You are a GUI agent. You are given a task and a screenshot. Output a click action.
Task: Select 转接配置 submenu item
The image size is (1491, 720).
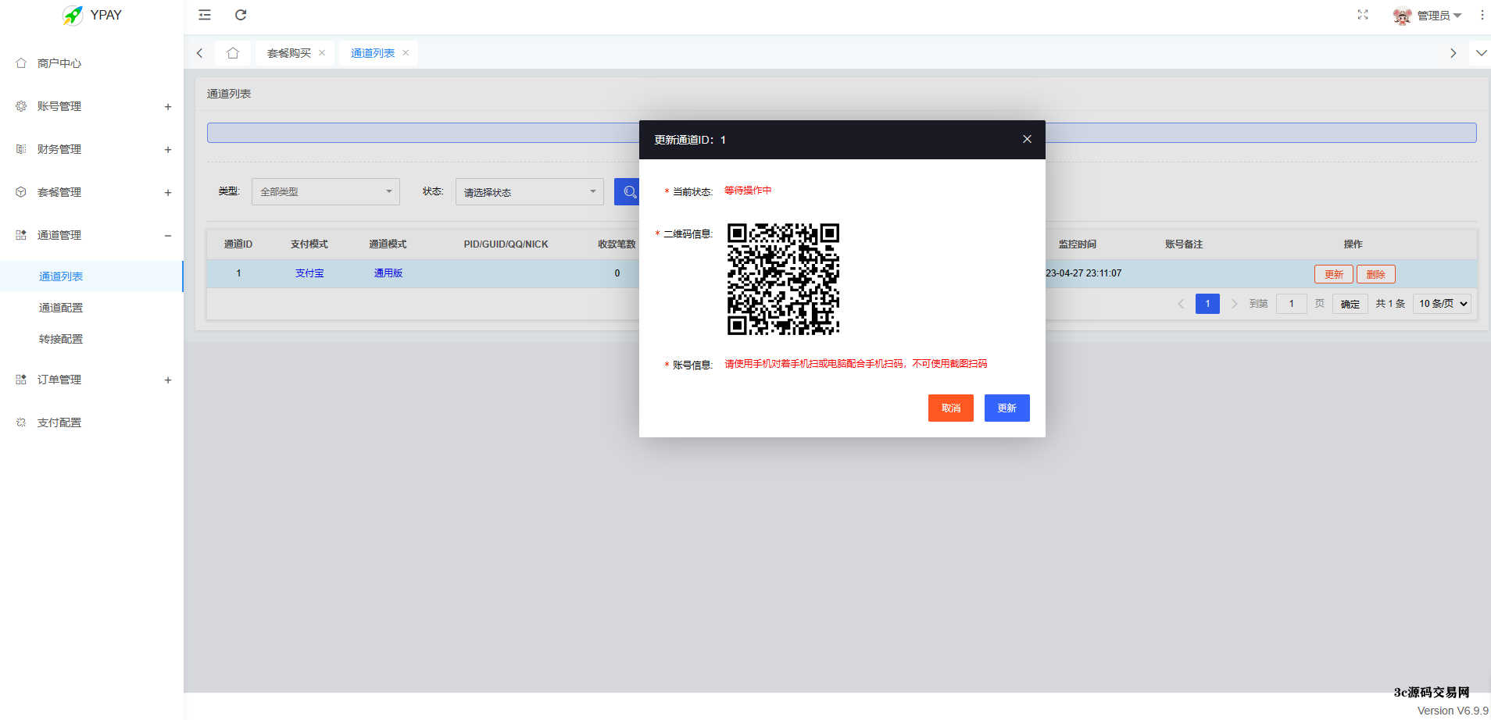pos(91,339)
